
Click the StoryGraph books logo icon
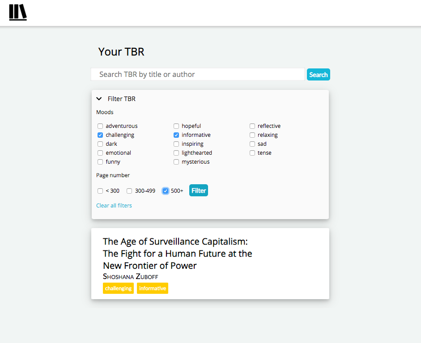[x=18, y=13]
